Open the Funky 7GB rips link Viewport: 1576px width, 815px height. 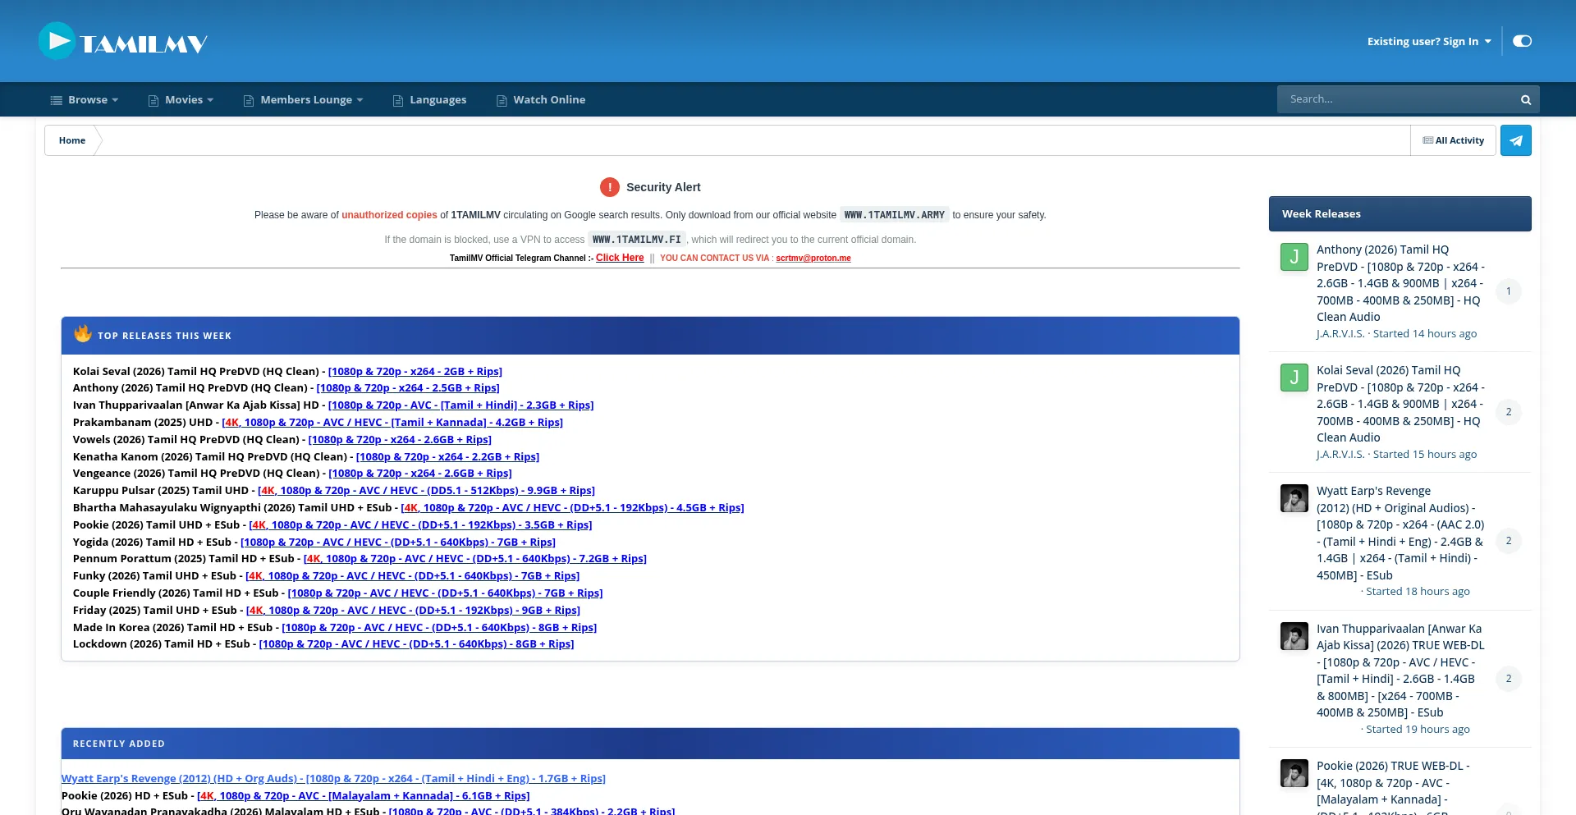[x=412, y=576]
